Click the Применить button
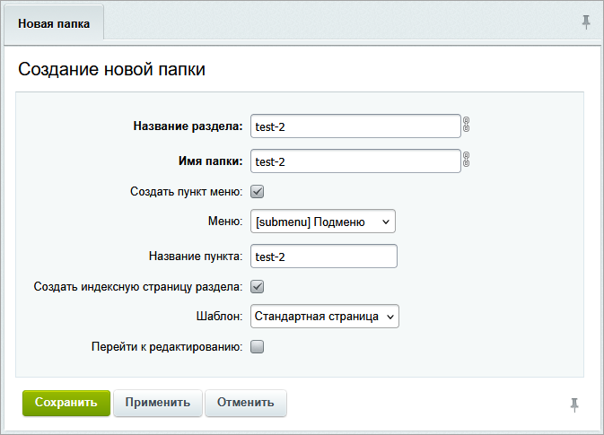The image size is (604, 435). click(158, 403)
